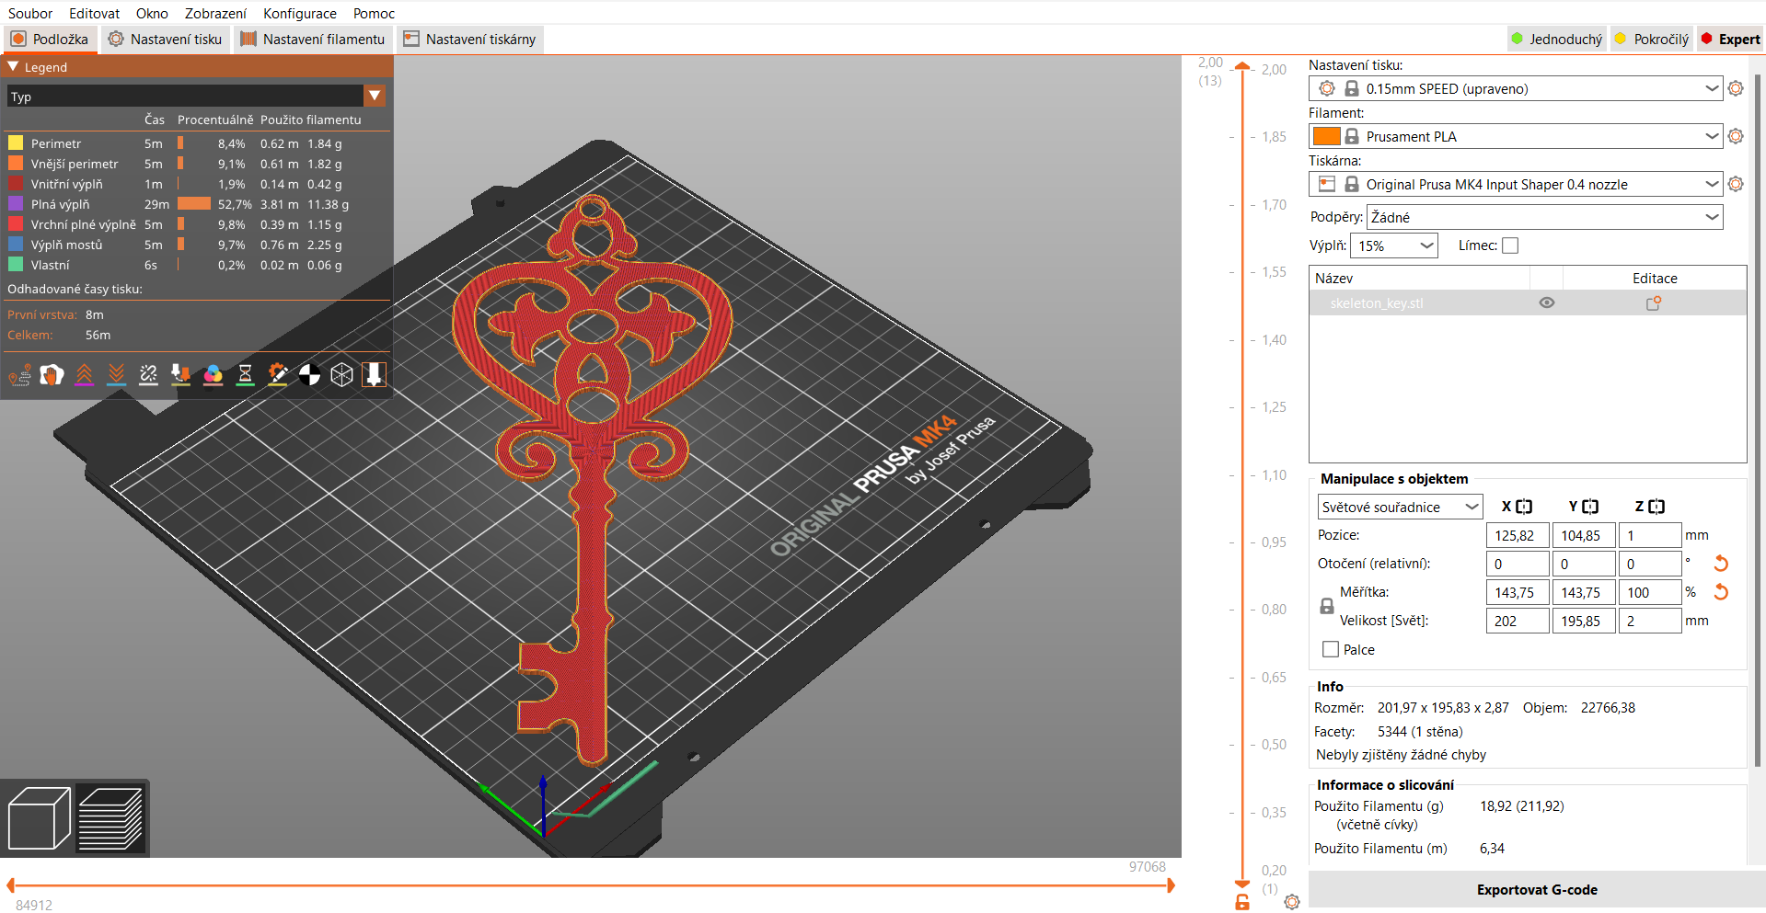Toggle seams visibility
The image size is (1766, 913).
pos(148,374)
